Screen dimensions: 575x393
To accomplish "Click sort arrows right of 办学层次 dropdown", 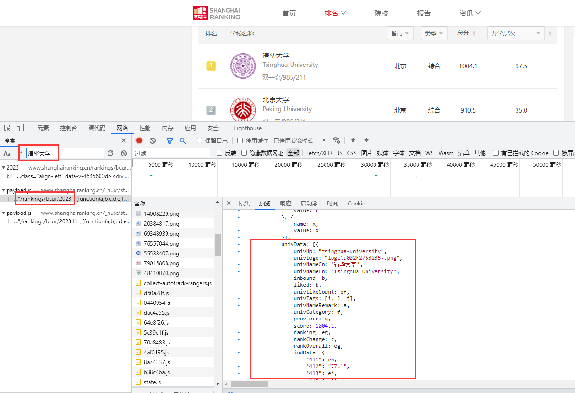I will [x=550, y=33].
